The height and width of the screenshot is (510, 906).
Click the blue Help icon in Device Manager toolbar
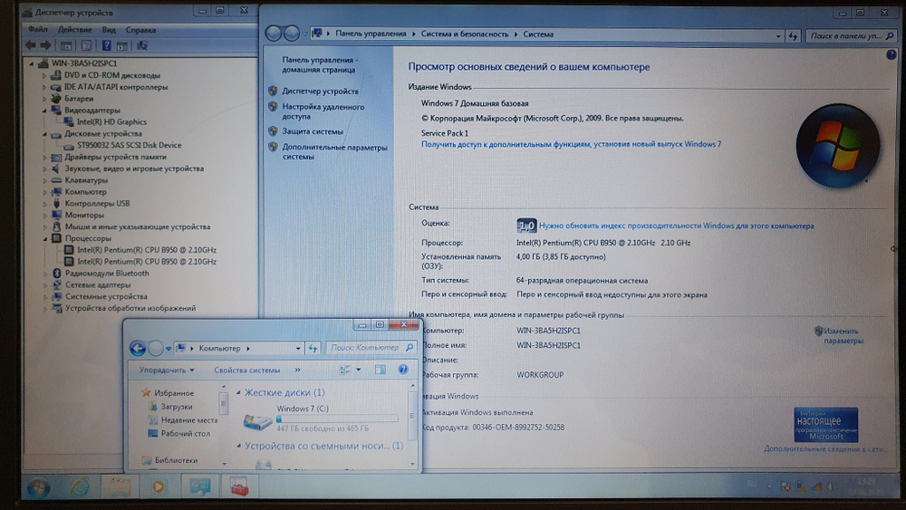(106, 45)
